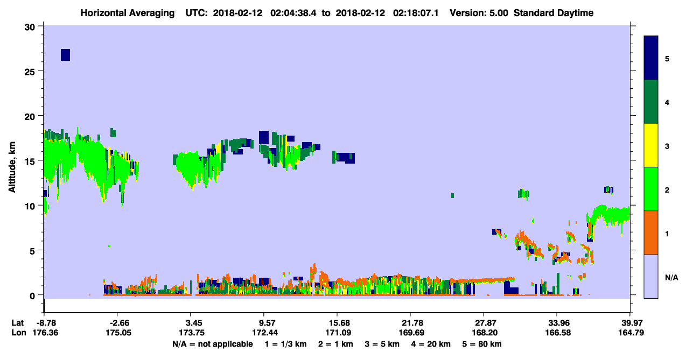This screenshot has height=359, width=700.
Task: Click longitude value '169.69'
Action: tap(410, 333)
